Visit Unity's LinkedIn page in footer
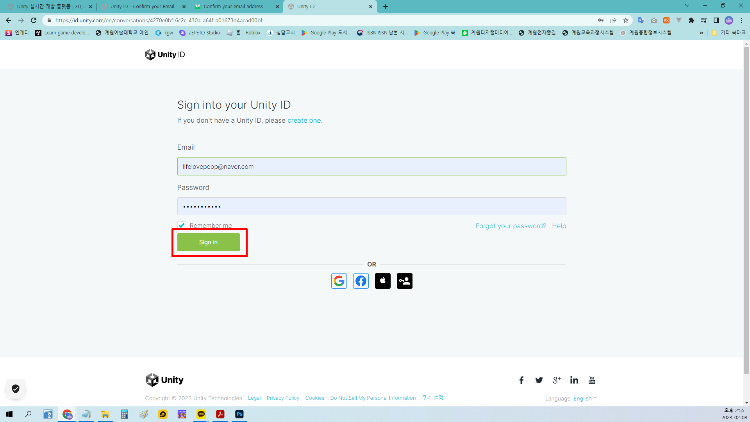 click(x=574, y=380)
